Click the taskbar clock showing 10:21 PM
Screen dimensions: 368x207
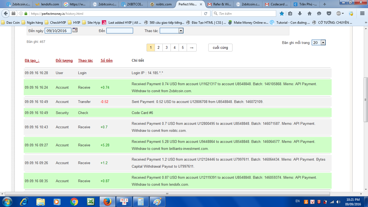click(353, 202)
